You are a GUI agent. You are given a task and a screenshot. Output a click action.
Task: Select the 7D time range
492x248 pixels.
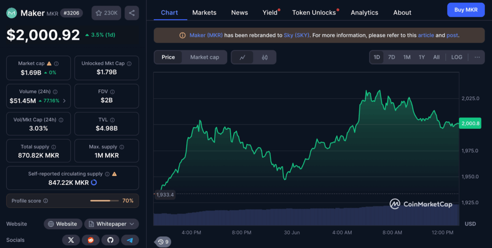coord(392,57)
